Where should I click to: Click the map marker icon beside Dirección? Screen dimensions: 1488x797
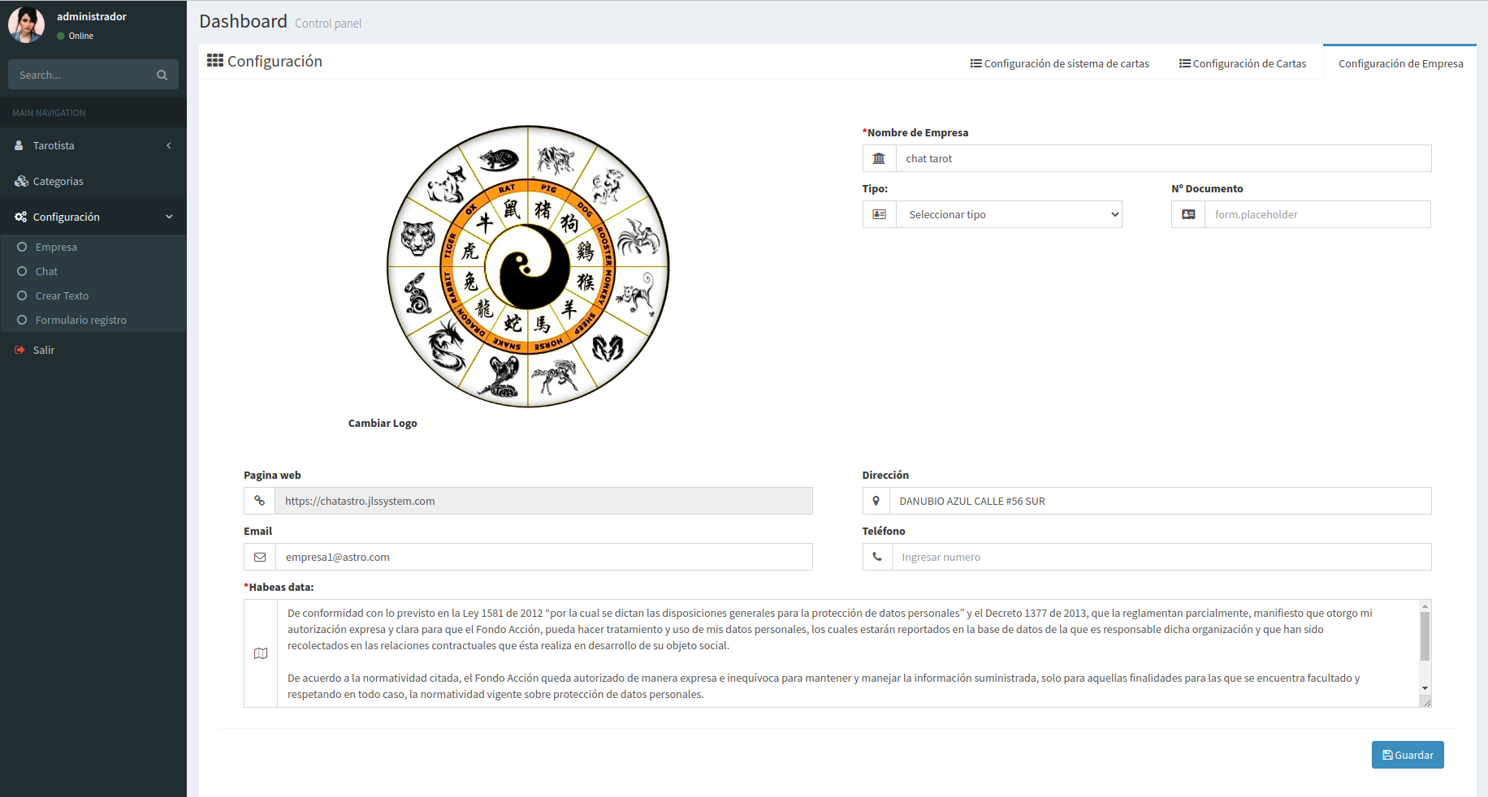876,501
